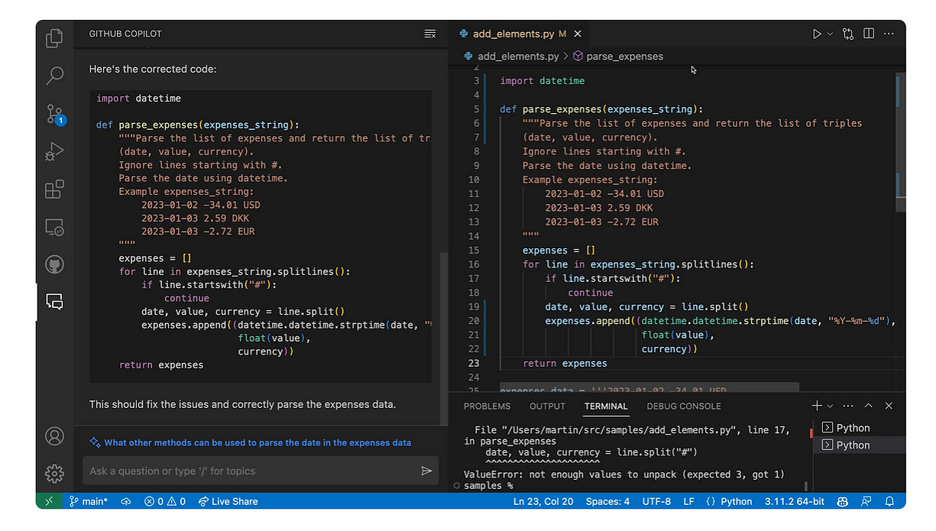Switch to the DEBUG CONSOLE tab
The height and width of the screenshot is (531, 936).
tap(683, 406)
